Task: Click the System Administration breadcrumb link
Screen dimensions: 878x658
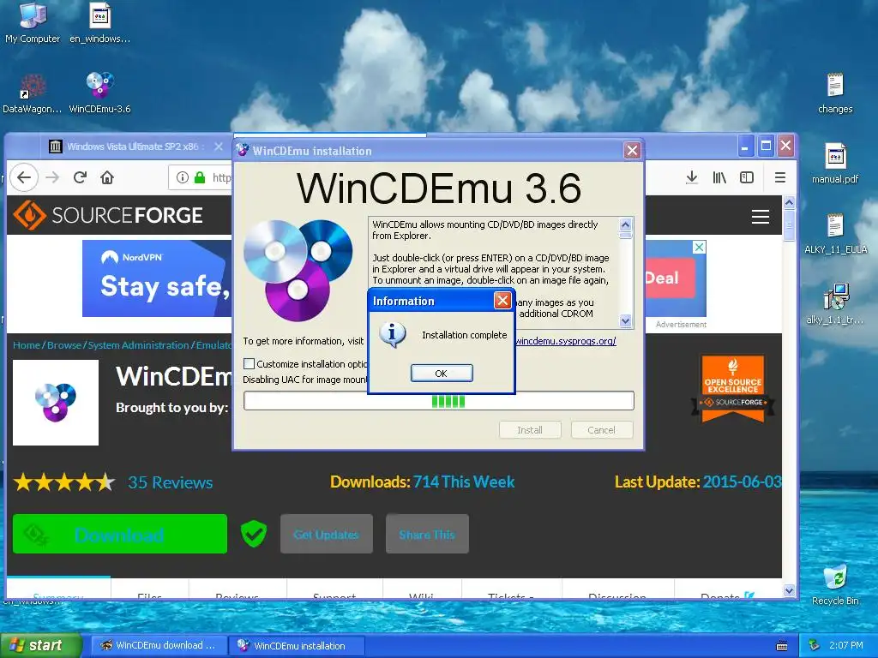Action: click(x=138, y=345)
